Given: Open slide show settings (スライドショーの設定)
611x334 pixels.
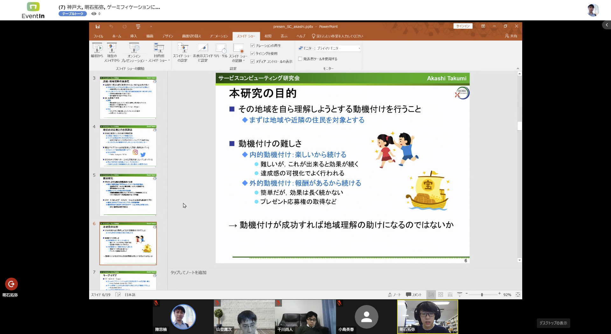Looking at the screenshot, I should [x=183, y=48].
